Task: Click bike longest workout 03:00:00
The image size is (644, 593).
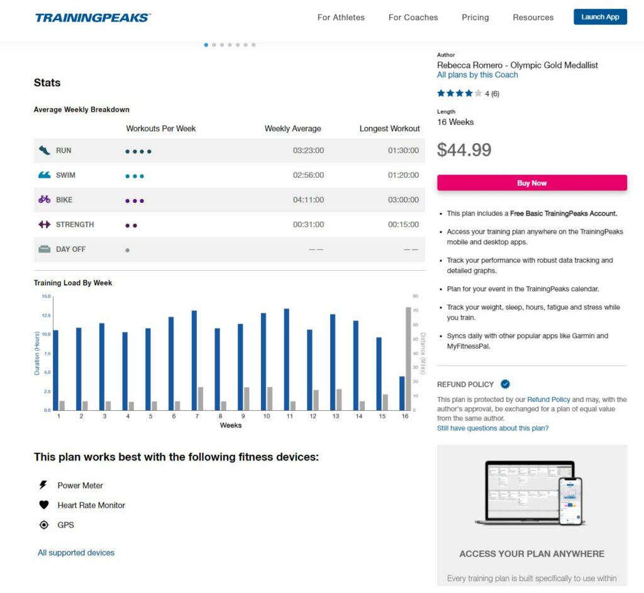Action: coord(403,200)
